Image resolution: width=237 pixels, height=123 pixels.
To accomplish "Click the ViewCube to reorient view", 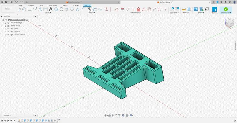I will pos(229,23).
